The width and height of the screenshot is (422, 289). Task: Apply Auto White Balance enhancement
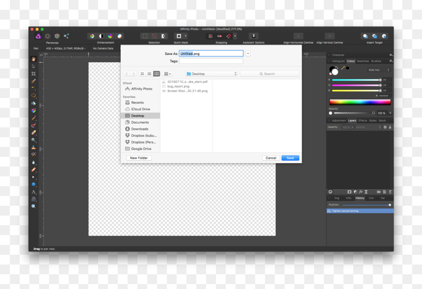tap(120, 36)
